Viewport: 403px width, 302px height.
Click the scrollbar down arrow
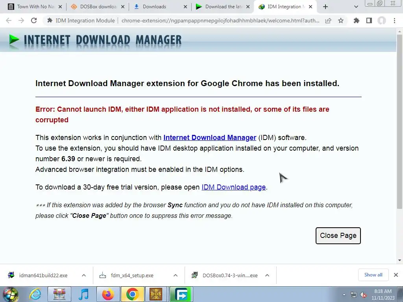(x=399, y=260)
